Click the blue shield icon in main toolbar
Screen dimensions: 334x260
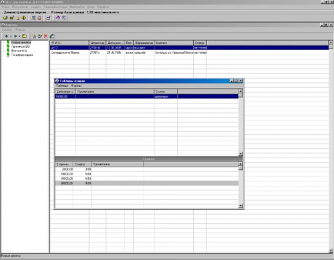64,18
